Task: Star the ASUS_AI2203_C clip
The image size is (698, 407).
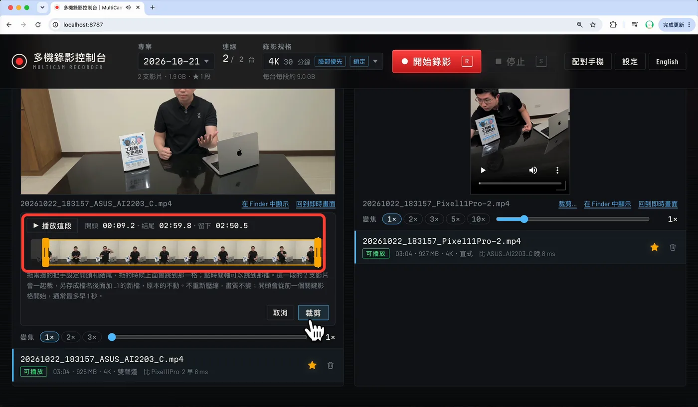Action: (x=312, y=365)
